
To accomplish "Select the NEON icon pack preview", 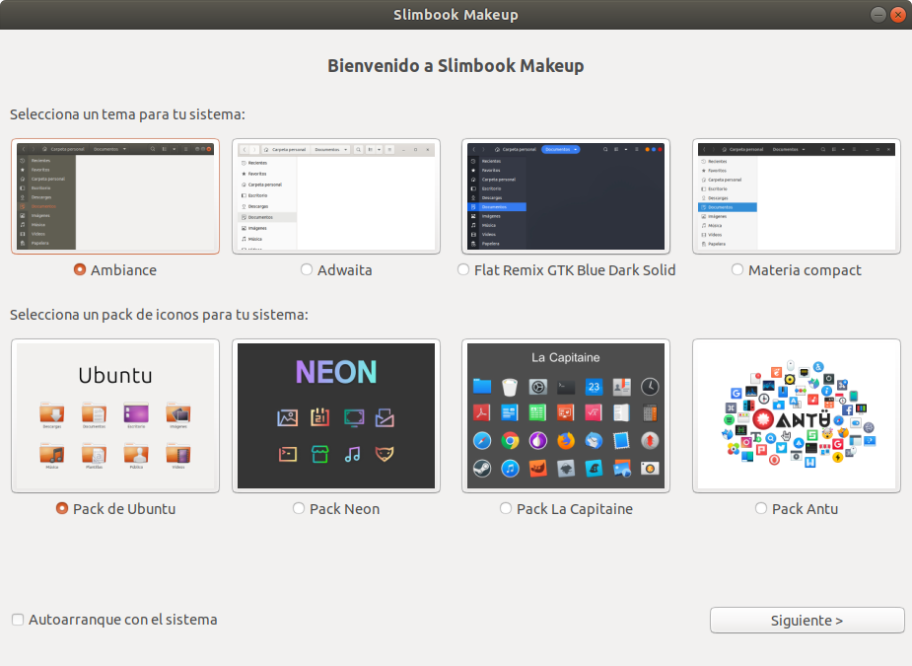I will click(x=335, y=415).
